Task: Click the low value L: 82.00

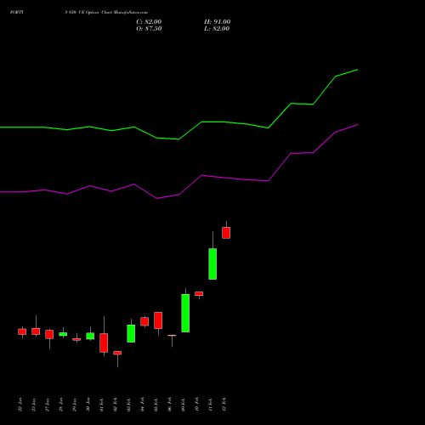Action: [217, 29]
